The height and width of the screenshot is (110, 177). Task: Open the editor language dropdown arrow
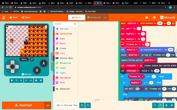coord(105,18)
